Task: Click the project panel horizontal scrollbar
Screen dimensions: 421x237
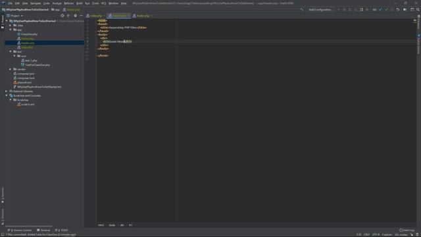Action: pos(29,226)
